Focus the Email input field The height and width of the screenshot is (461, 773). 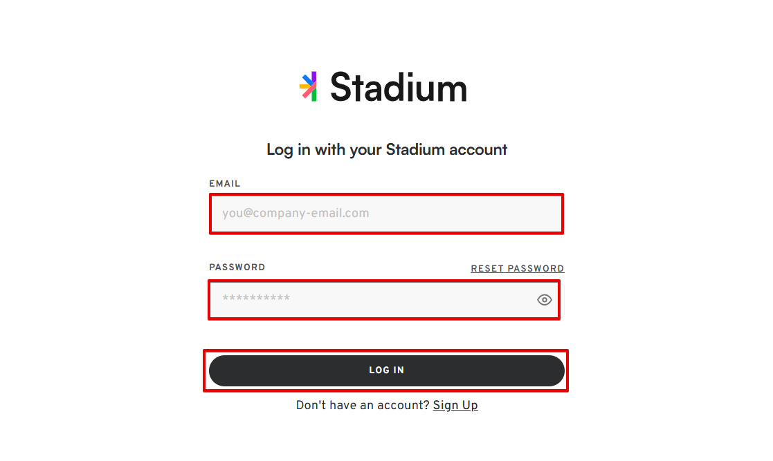(386, 214)
